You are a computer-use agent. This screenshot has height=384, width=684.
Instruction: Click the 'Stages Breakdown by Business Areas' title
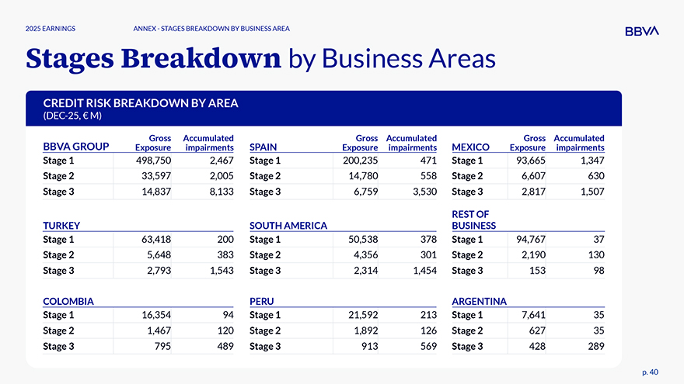[260, 58]
